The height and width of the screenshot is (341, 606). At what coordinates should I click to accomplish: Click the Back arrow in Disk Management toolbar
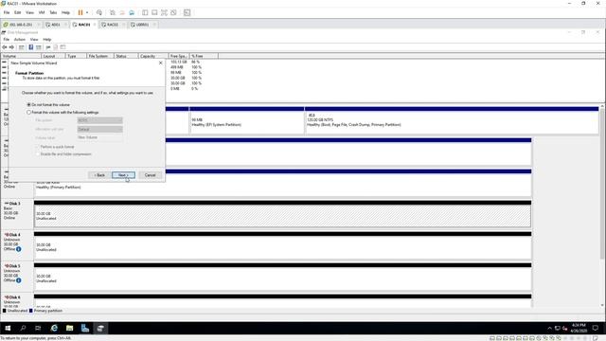[5, 47]
